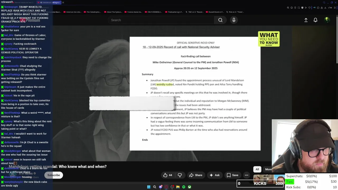
Task: Open the YouTube upload/create icon
Action: [x=306, y=20]
